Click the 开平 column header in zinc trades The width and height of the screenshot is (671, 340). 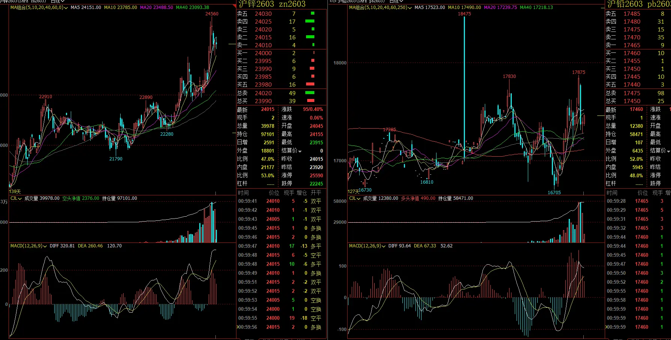(x=316, y=193)
